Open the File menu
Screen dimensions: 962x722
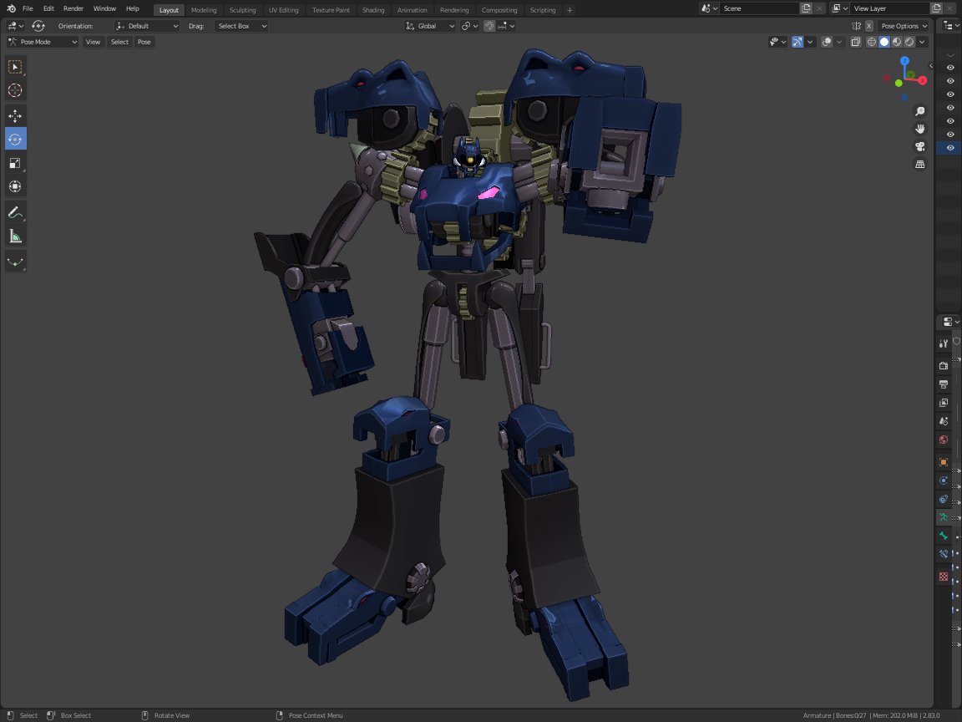28,8
